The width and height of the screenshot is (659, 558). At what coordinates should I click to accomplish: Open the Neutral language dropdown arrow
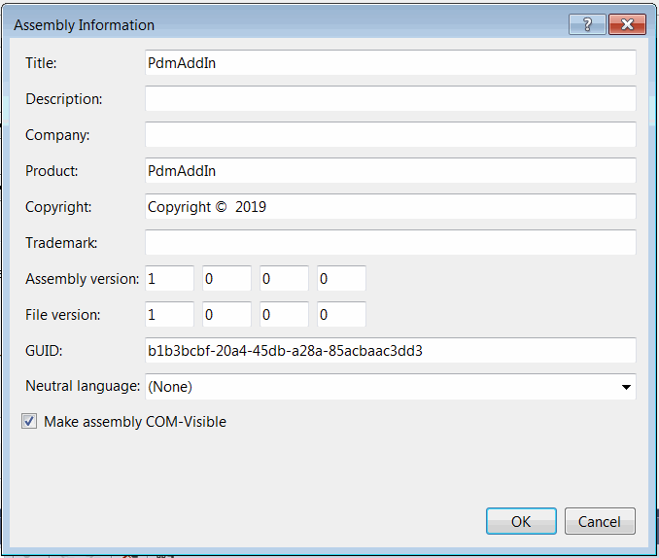[626, 387]
